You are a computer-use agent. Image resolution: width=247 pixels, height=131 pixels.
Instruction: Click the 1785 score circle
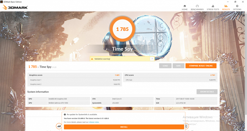[122, 29]
